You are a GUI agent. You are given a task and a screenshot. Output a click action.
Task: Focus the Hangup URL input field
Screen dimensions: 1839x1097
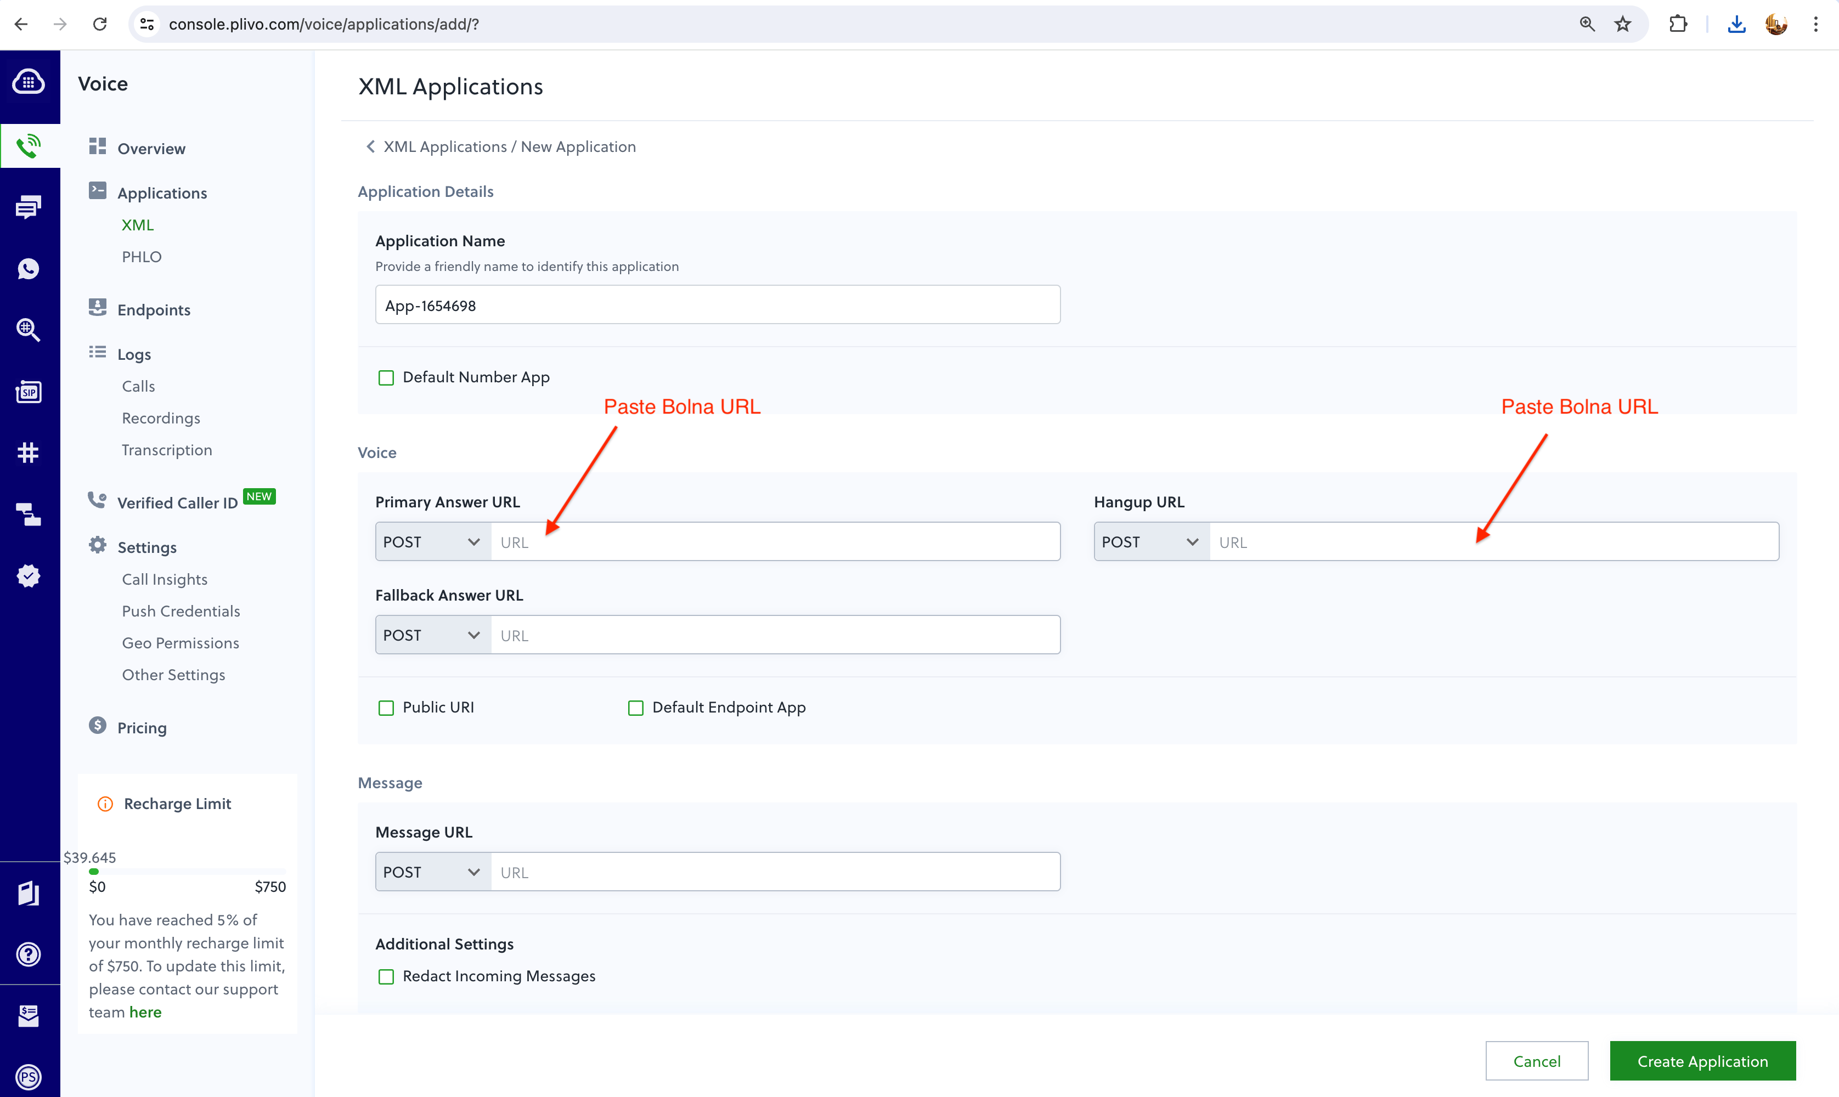(1494, 542)
